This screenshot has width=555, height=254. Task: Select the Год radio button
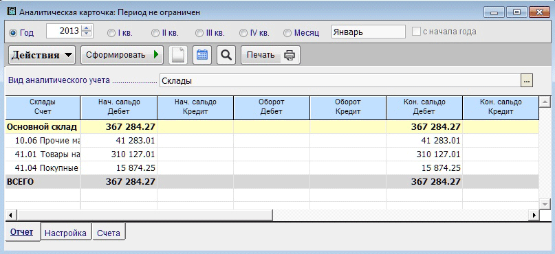click(x=14, y=33)
